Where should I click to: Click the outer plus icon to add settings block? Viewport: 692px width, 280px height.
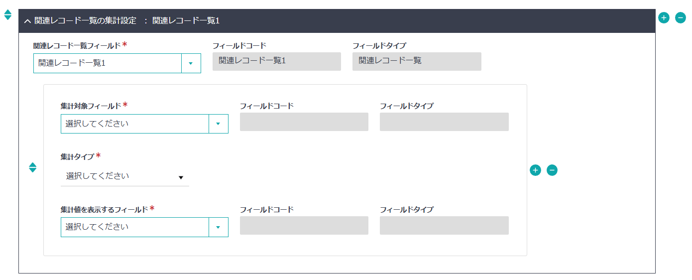point(664,18)
